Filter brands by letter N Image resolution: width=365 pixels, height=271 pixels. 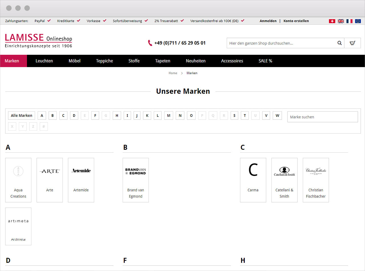180,116
